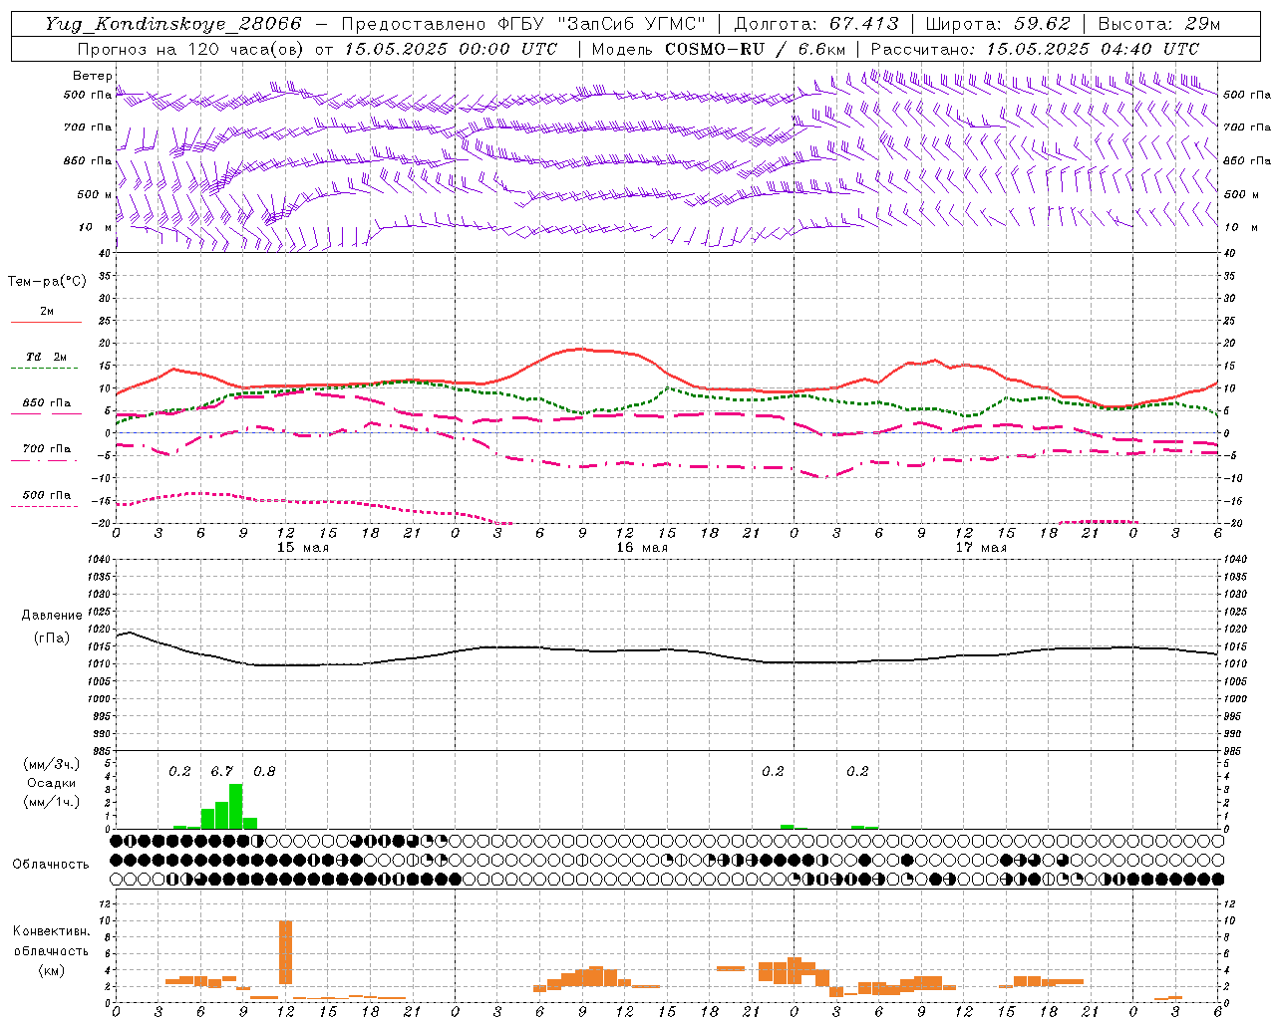Click the (мм/1ч.) unit label
1276x1020 pixels.
51,802
